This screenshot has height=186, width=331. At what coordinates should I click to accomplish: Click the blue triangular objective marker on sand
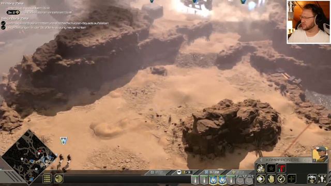coord(63,140)
